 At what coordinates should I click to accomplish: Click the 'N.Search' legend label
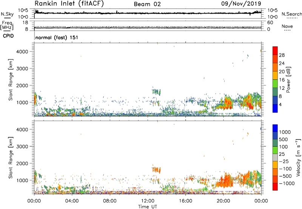click(x=291, y=14)
